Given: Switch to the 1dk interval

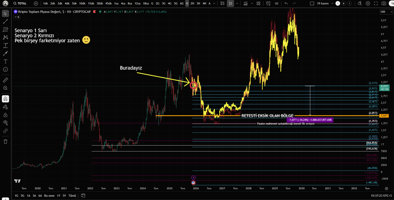Looking at the screenshot, I should point(46,3).
